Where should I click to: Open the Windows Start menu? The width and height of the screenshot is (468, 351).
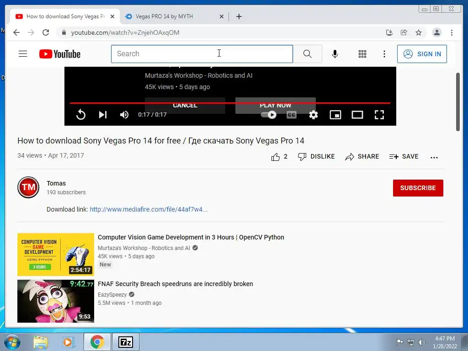(x=12, y=342)
